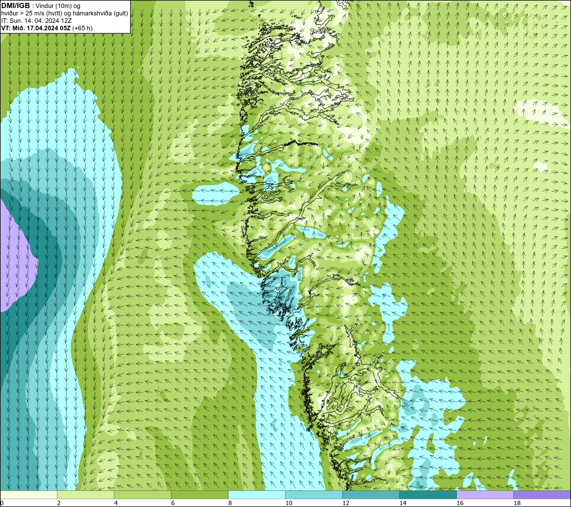571x507 pixels.
Task: Click the dark teal 14–16 m/s legend swatch
Action: click(x=428, y=494)
